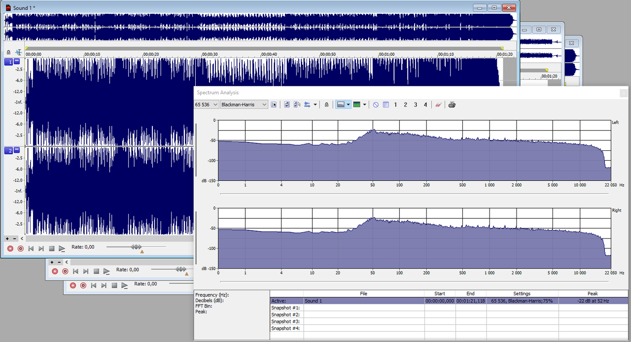Toggle channel 1 button in Sound 1 window
The image size is (631, 342).
(8, 62)
